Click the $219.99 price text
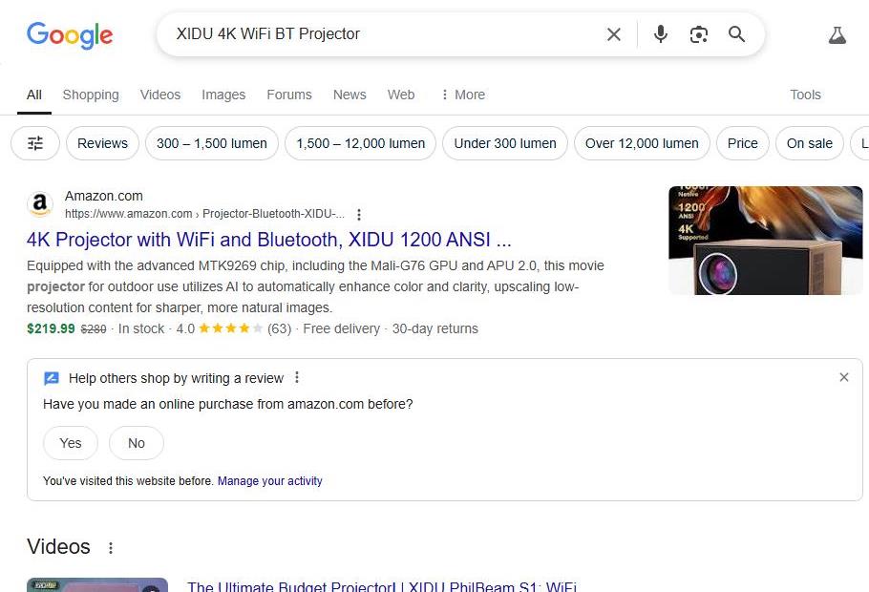The height and width of the screenshot is (592, 869). pos(51,328)
